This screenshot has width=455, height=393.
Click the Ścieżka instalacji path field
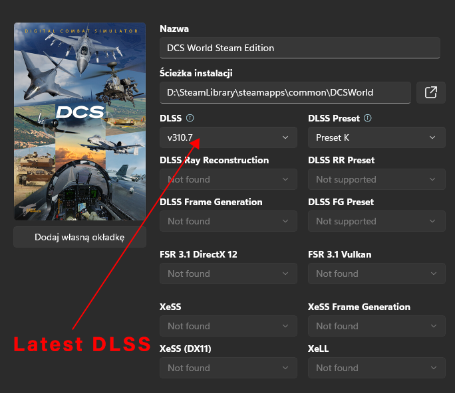[x=285, y=93]
